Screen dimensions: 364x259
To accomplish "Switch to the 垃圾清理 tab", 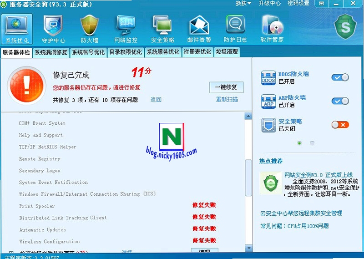I will point(227,52).
